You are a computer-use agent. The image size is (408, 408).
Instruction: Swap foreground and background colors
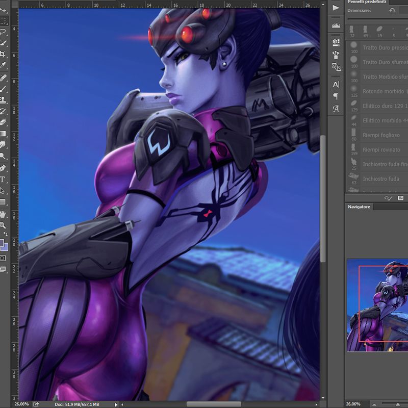(x=5, y=234)
